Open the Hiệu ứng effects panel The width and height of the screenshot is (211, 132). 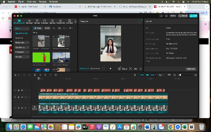52,21
